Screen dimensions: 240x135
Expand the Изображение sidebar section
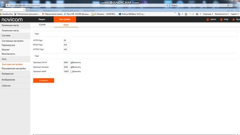point(15,80)
